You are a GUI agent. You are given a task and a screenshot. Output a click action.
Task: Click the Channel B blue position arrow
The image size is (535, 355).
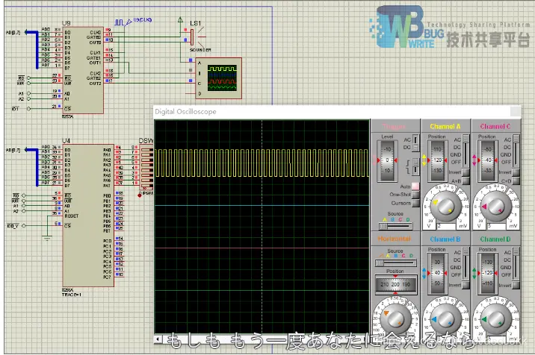[x=424, y=273]
